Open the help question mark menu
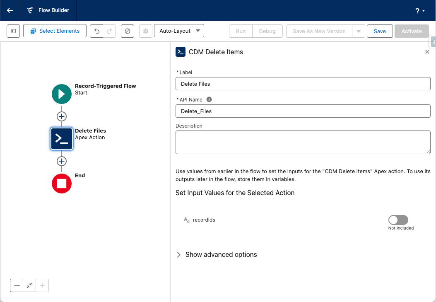 [420, 11]
